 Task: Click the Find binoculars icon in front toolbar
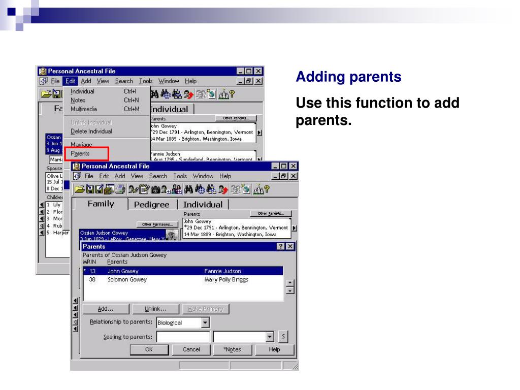[x=188, y=189]
